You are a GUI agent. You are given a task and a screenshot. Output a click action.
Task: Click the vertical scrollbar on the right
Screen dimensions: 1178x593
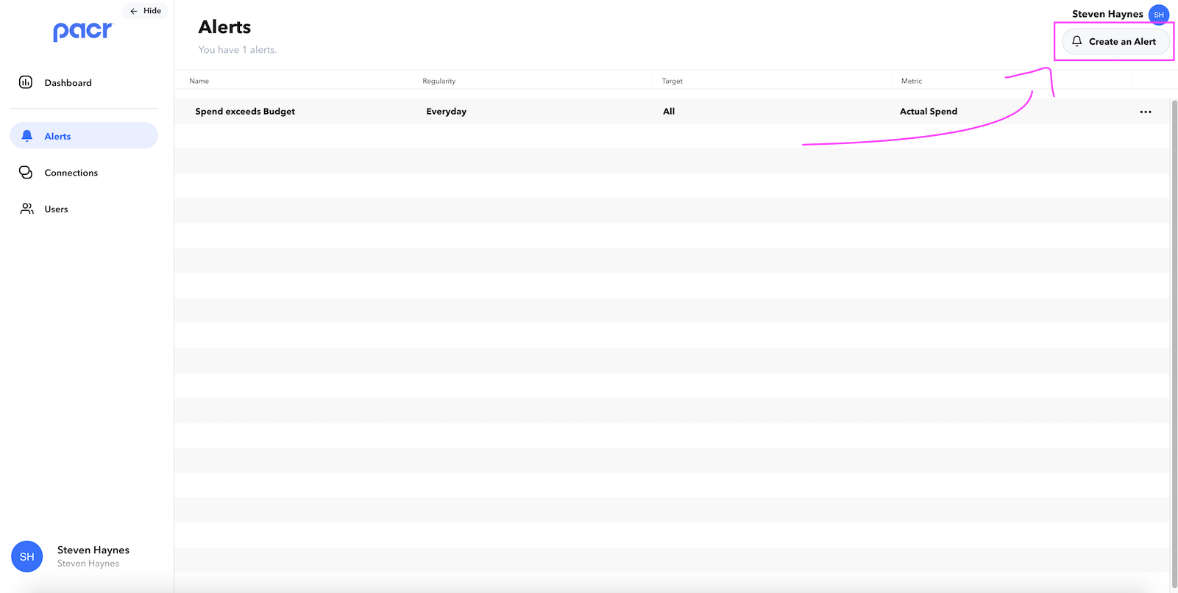pyautogui.click(x=1174, y=331)
